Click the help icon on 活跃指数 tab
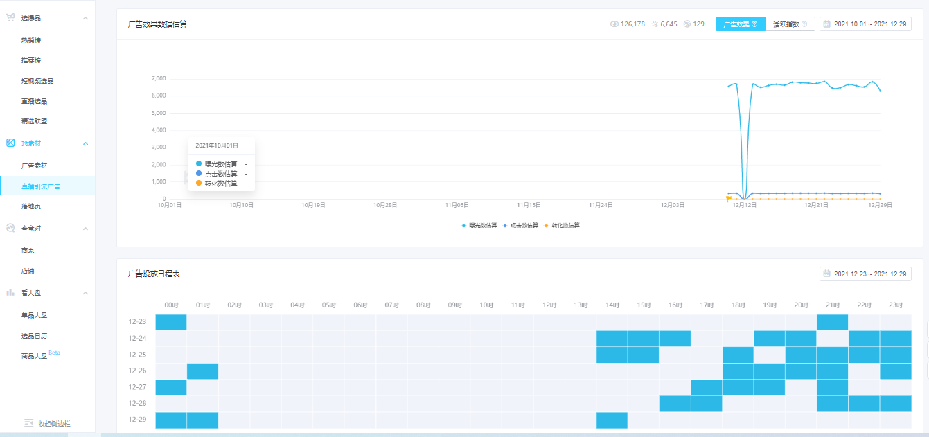The height and width of the screenshot is (437, 929). pos(804,24)
